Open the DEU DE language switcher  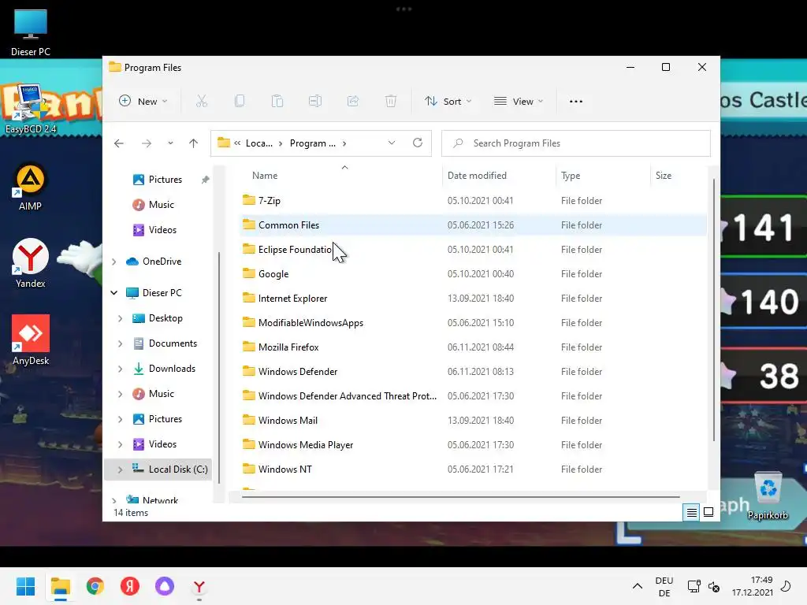click(x=664, y=586)
